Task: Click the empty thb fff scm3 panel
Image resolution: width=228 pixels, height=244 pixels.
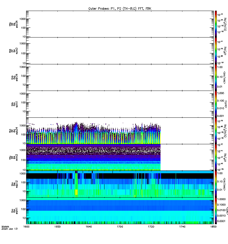Action: coord(120,51)
